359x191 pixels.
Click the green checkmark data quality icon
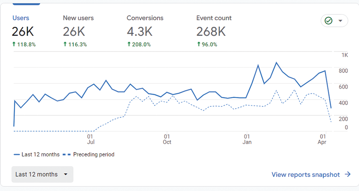pos(328,21)
